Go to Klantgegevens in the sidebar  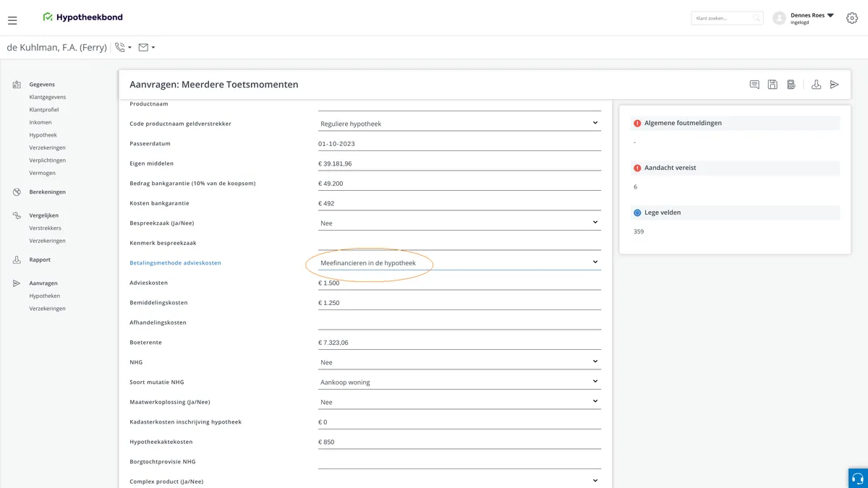point(48,97)
